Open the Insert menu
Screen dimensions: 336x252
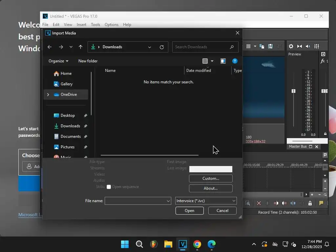tap(81, 25)
